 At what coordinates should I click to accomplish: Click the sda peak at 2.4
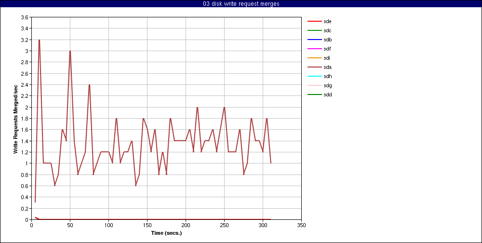[89, 85]
